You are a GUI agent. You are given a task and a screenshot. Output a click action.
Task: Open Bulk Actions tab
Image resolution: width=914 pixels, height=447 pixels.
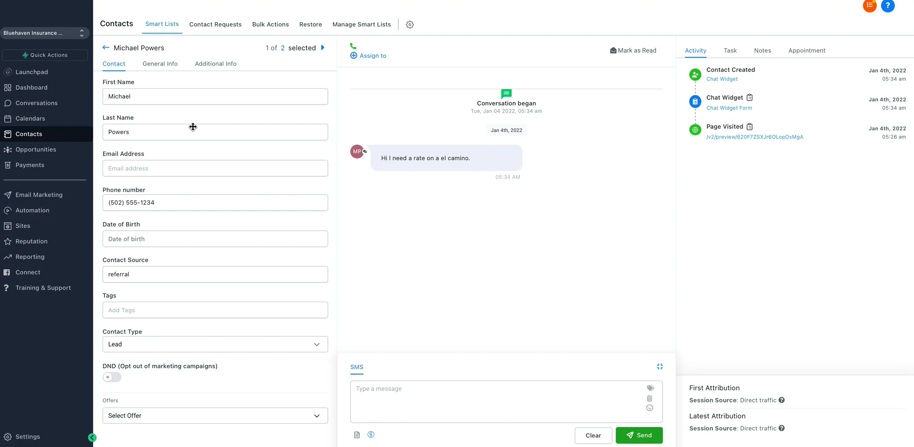pyautogui.click(x=270, y=24)
